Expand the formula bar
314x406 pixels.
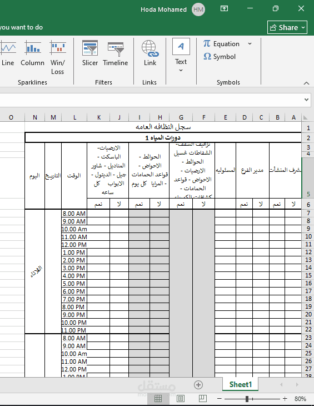(x=307, y=100)
